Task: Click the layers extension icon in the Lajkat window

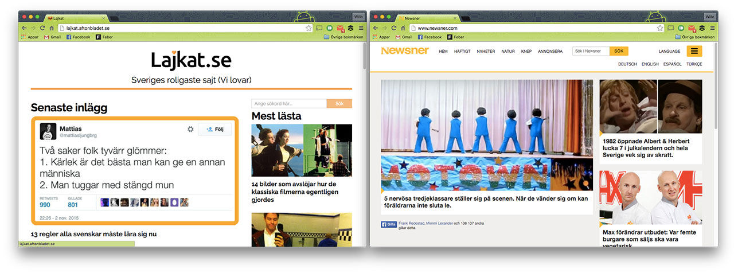Action: 350,28
